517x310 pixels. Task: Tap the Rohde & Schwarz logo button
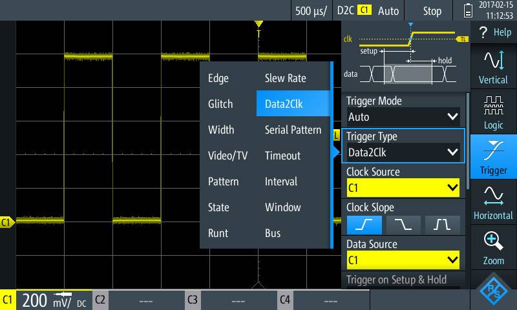tap(494, 291)
